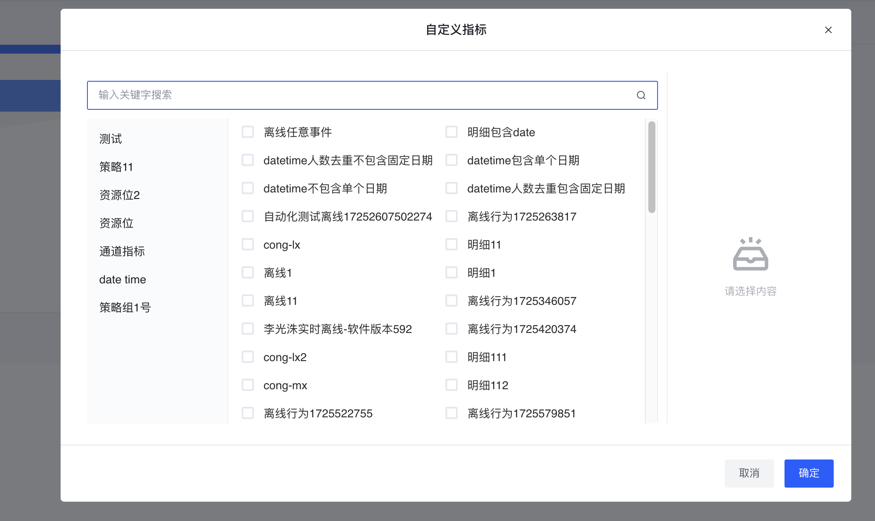
Task: Select the 明细1 checkbox
Action: click(452, 272)
